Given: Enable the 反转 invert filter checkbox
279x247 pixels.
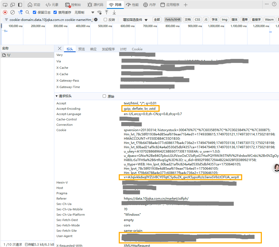Looking at the screenshot, I should [x=105, y=19].
